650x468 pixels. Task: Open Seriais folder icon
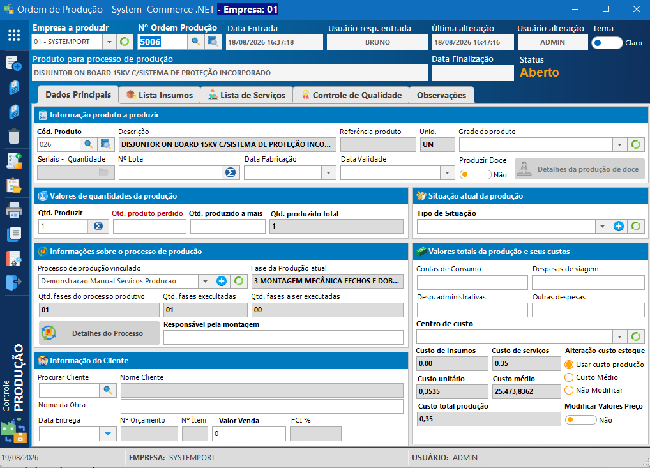point(103,172)
